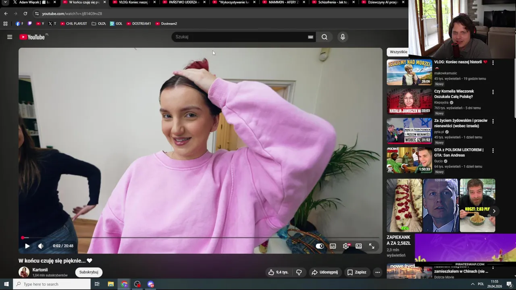
Task: Play the video with the play button
Action: click(x=27, y=246)
